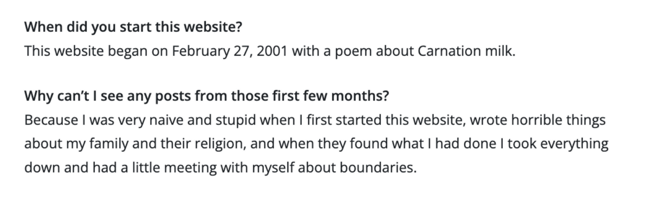650x200 pixels.
Task: Click the phrase 'my family and their religion'
Action: click(139, 146)
